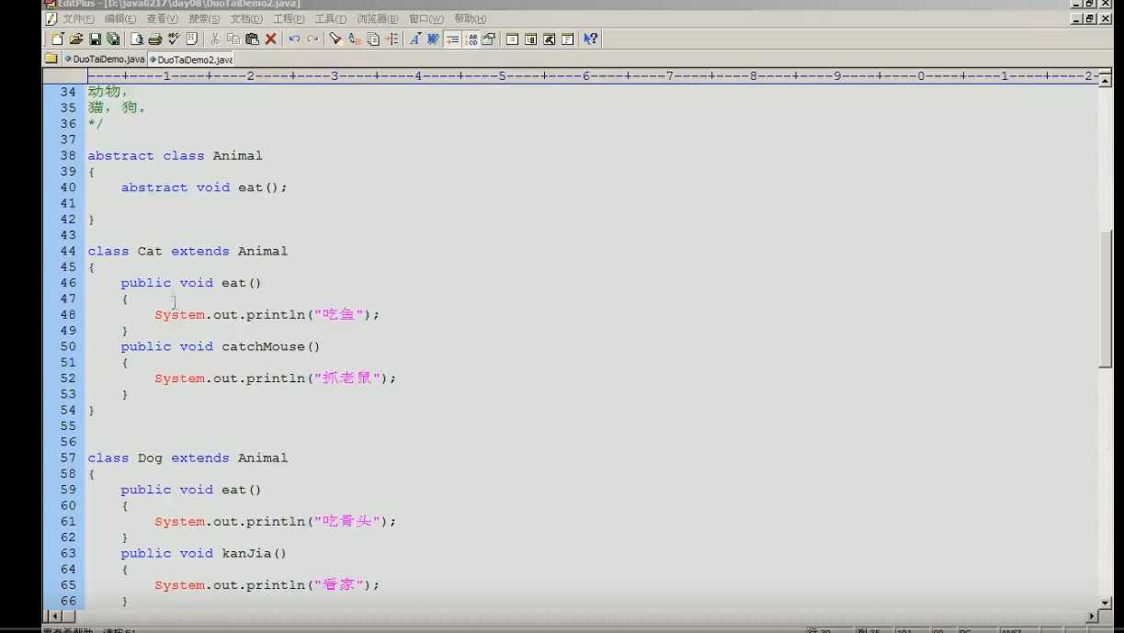Click the println("吃鱼") statement
This screenshot has width=1124, height=633.
click(x=267, y=314)
